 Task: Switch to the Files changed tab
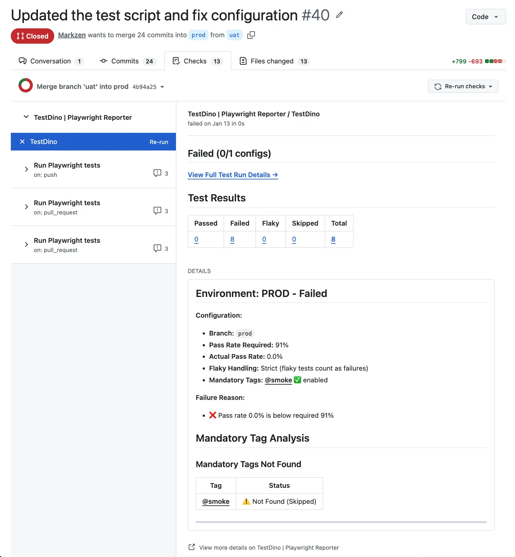coord(275,61)
